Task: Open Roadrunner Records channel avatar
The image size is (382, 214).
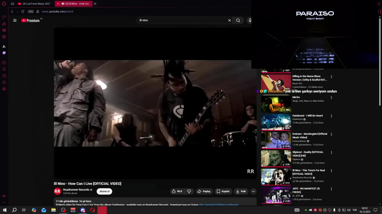Action: pos(57,191)
